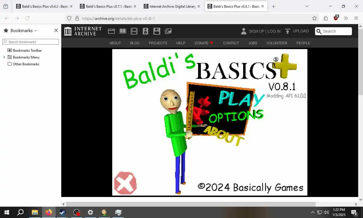Screen dimensions: 363x218
Task: Open the PEOPLE menu item
Action: coord(303,43)
